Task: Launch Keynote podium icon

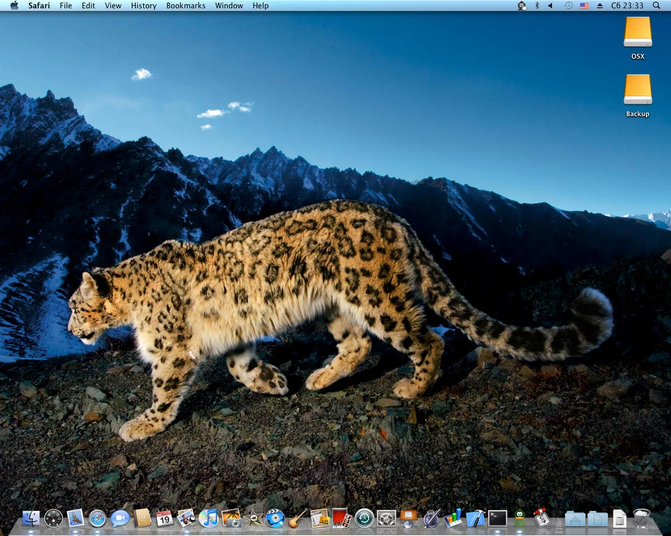Action: [408, 518]
